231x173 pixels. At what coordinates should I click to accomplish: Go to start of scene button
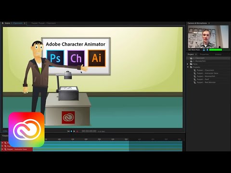[x=68, y=131]
